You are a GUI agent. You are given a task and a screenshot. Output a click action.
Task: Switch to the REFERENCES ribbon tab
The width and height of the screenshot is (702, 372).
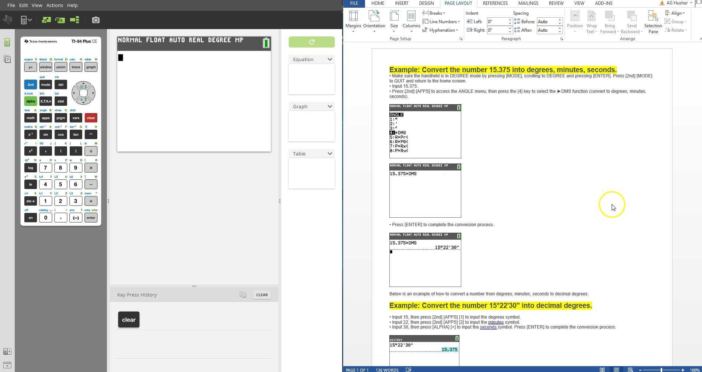(495, 3)
